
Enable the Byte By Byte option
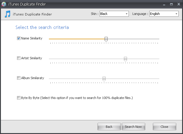pyautogui.click(x=19, y=98)
